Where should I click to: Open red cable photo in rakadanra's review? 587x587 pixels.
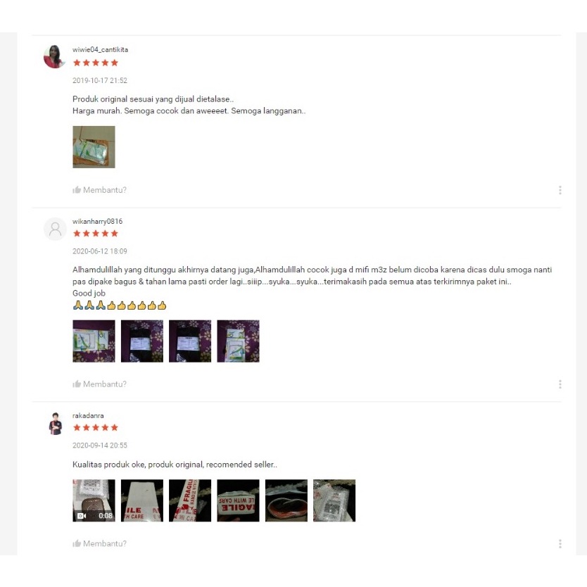[286, 500]
